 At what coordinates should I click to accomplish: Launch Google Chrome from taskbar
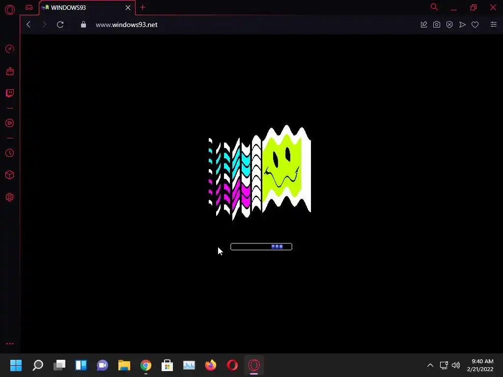[x=145, y=365]
